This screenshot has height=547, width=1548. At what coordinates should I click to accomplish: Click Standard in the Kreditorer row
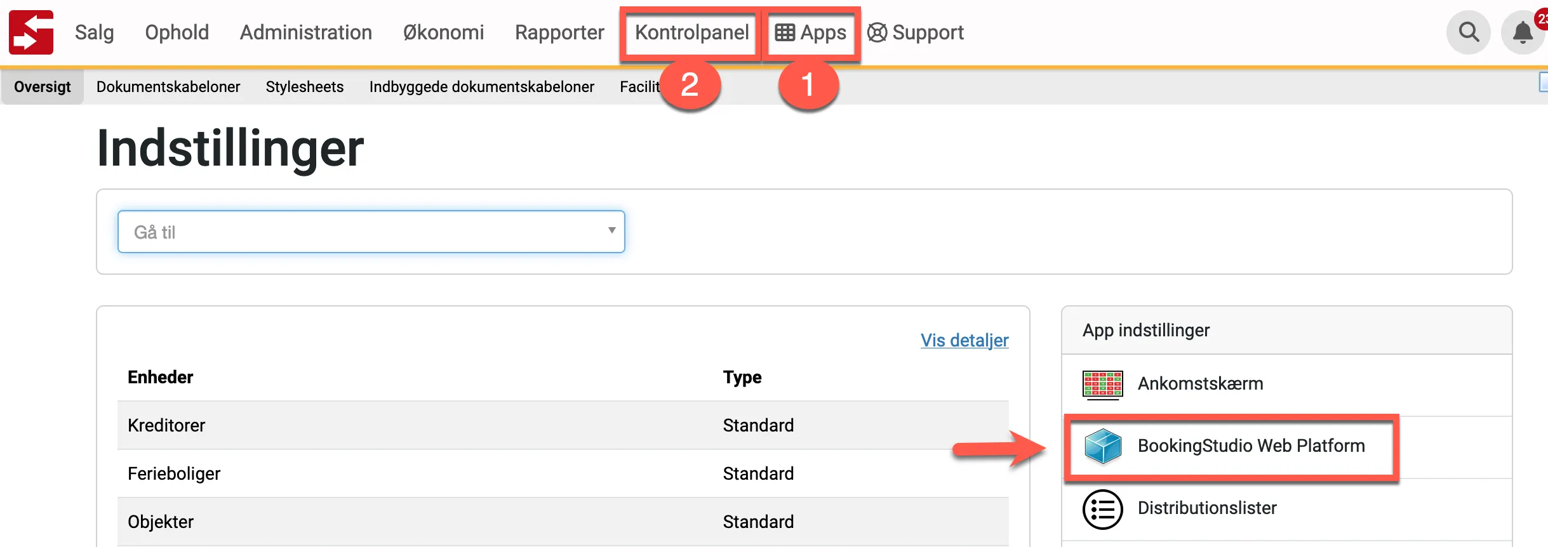click(758, 425)
